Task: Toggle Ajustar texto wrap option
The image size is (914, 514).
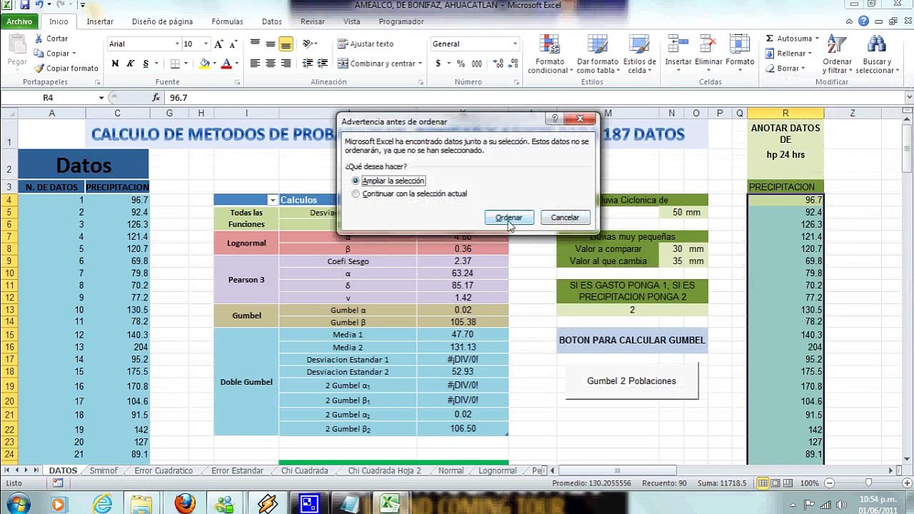Action: click(x=366, y=44)
